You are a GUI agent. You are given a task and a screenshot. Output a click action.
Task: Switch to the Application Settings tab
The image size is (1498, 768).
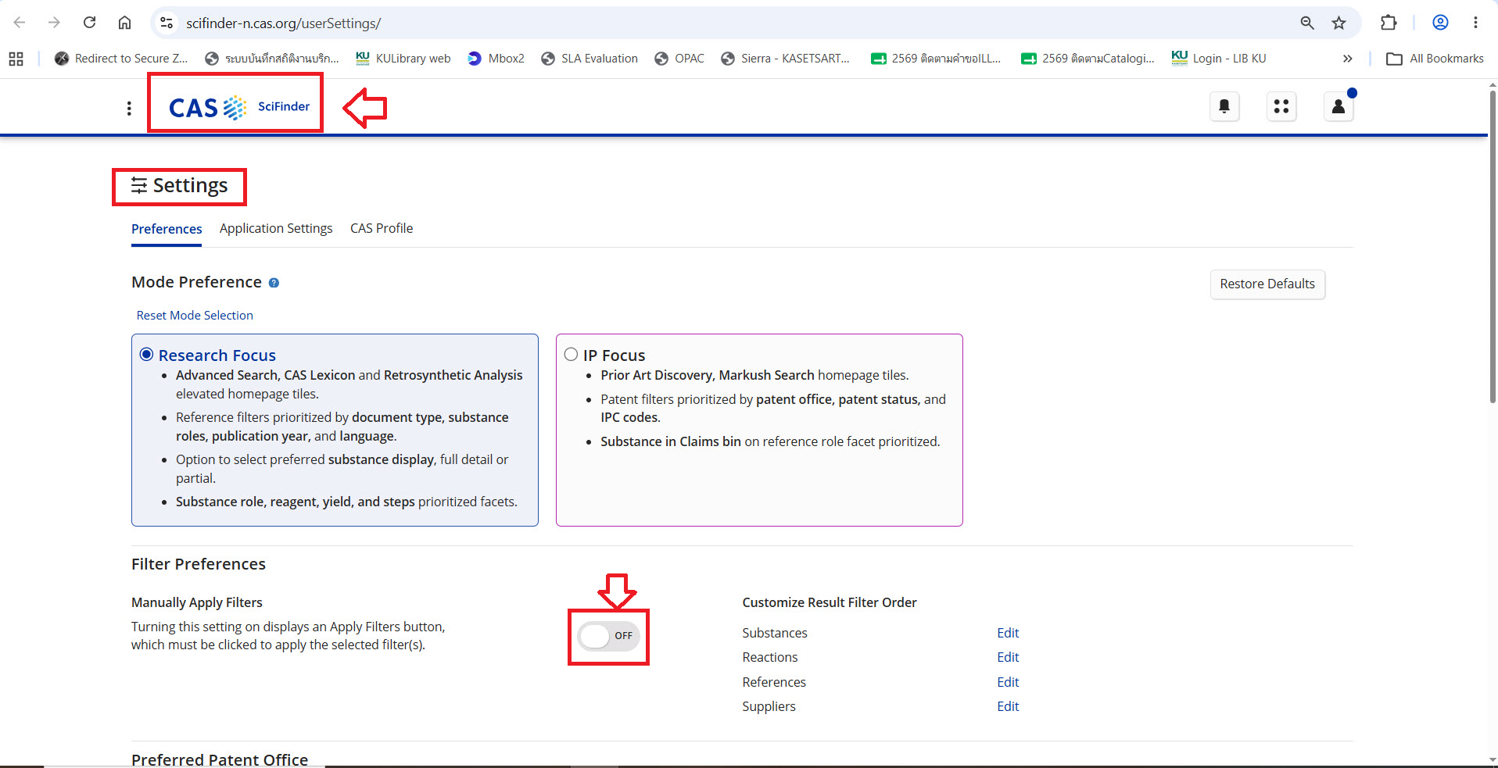point(276,228)
